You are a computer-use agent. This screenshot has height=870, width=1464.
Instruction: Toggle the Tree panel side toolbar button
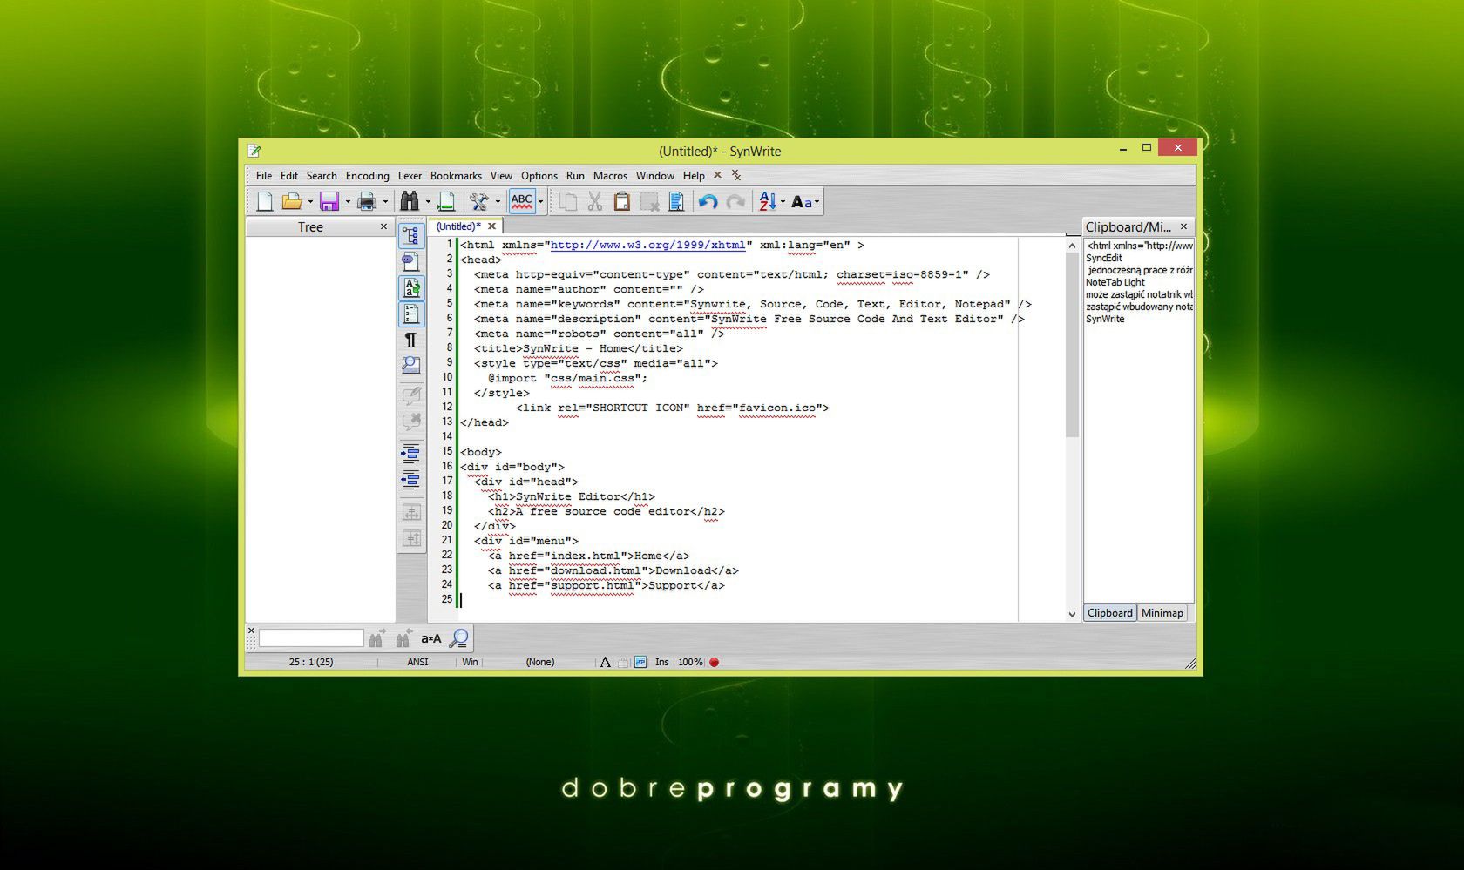tap(410, 235)
